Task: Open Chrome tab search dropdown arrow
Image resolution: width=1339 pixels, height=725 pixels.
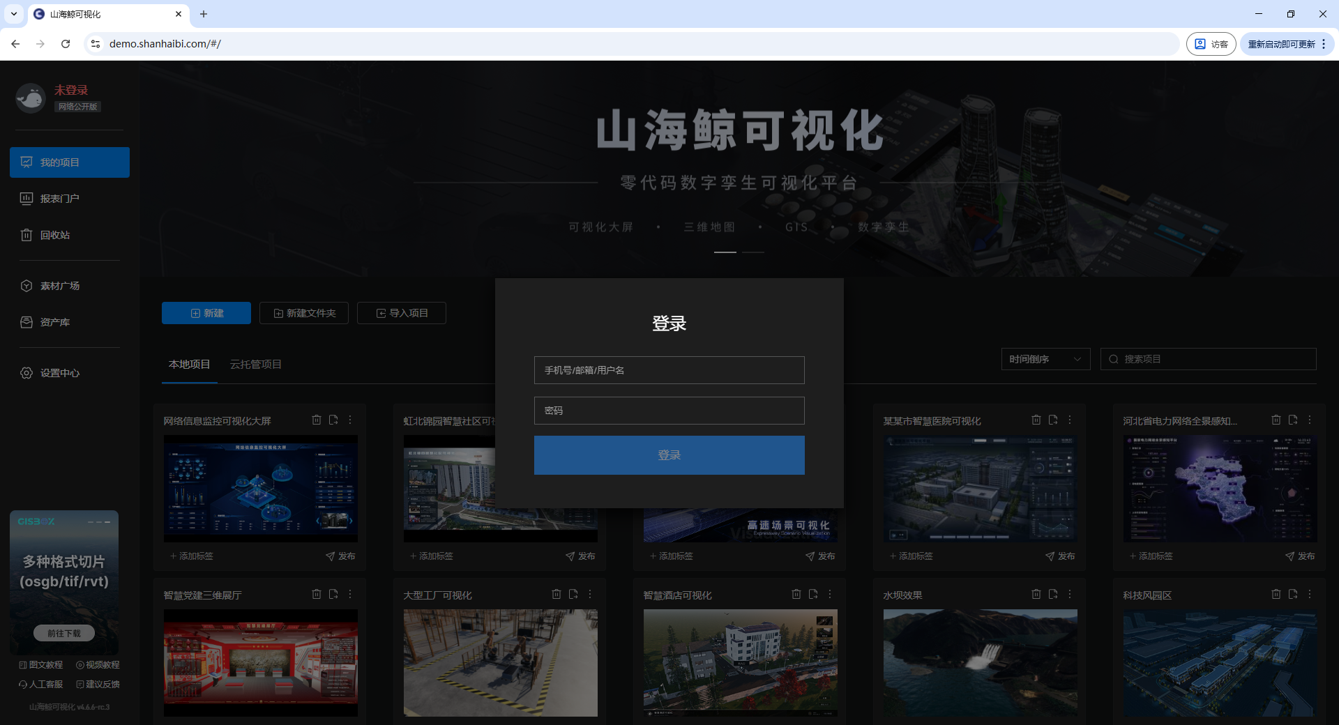Action: [14, 14]
